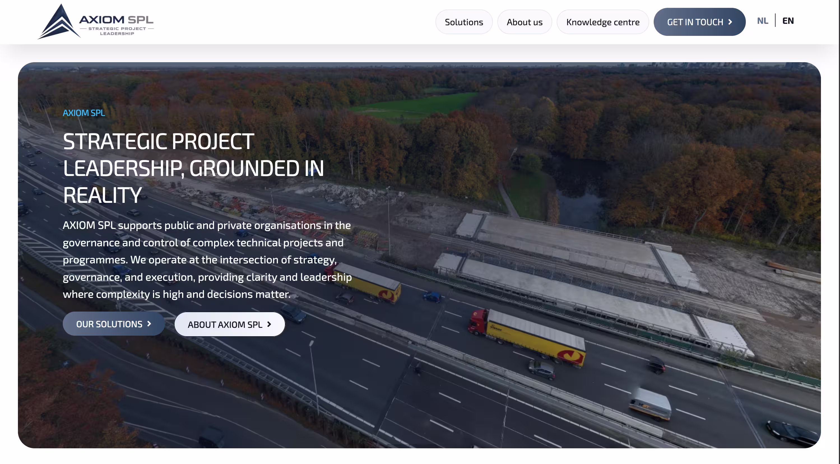Open the Knowledge centre navigation item
The height and width of the screenshot is (464, 840).
tap(603, 22)
